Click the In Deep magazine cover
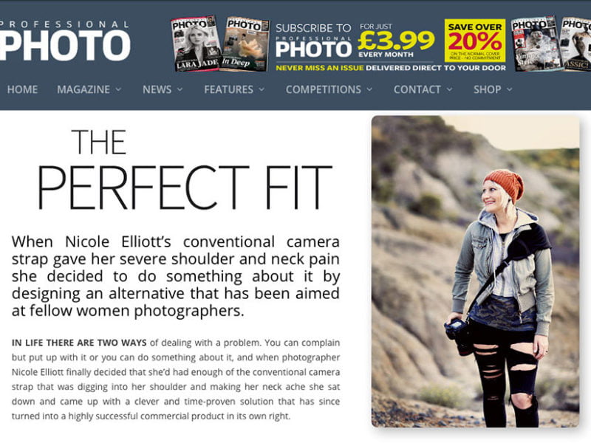Viewport: 591px width, 443px height. point(246,44)
